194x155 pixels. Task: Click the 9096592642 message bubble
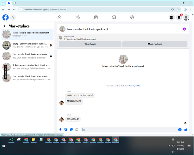pyautogui.click(x=73, y=119)
